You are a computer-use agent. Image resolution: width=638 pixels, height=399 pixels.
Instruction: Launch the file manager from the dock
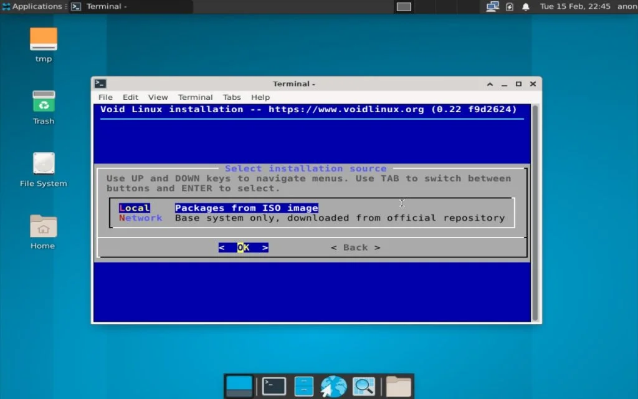[x=303, y=385]
